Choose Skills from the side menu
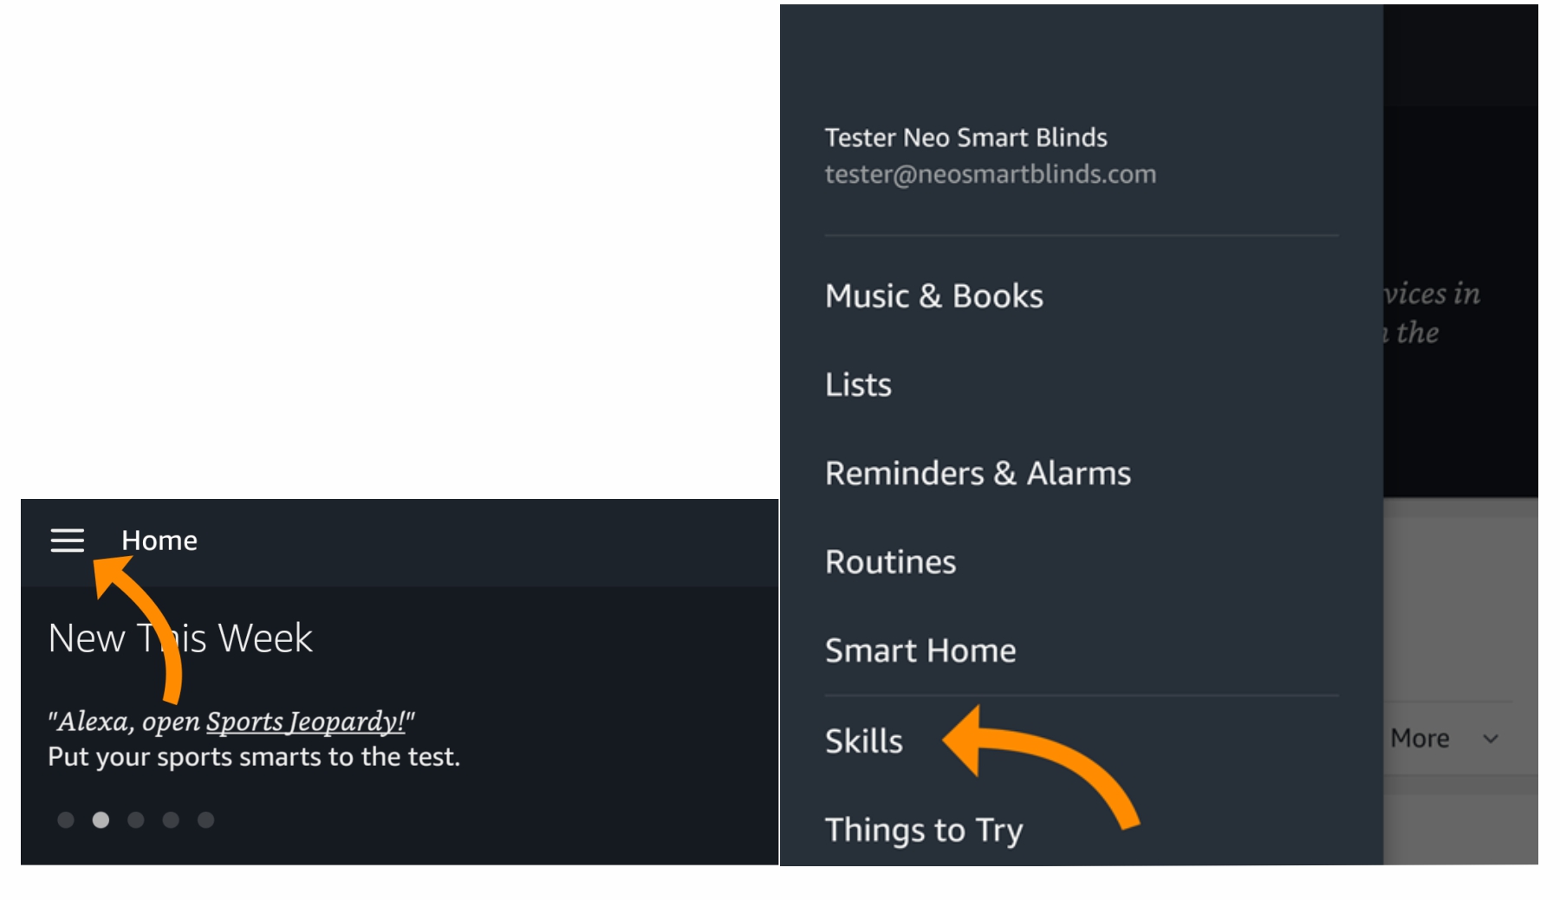1560x900 pixels. pos(863,741)
